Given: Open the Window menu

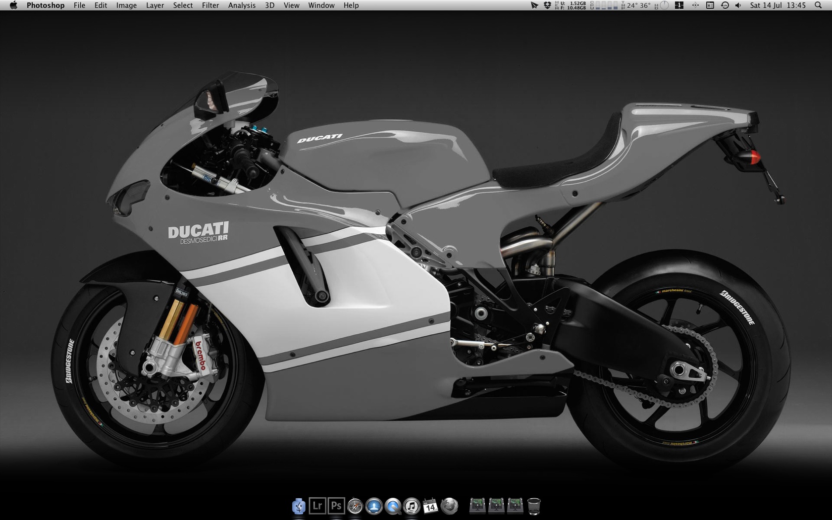Looking at the screenshot, I should pyautogui.click(x=321, y=5).
